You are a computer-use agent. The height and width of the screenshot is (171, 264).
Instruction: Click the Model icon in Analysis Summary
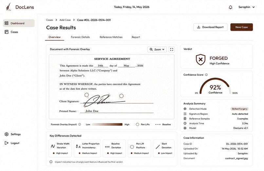pyautogui.click(x=185, y=128)
